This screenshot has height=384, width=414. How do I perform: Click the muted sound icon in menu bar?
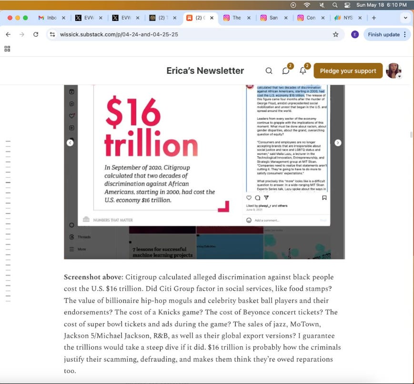(322, 5)
